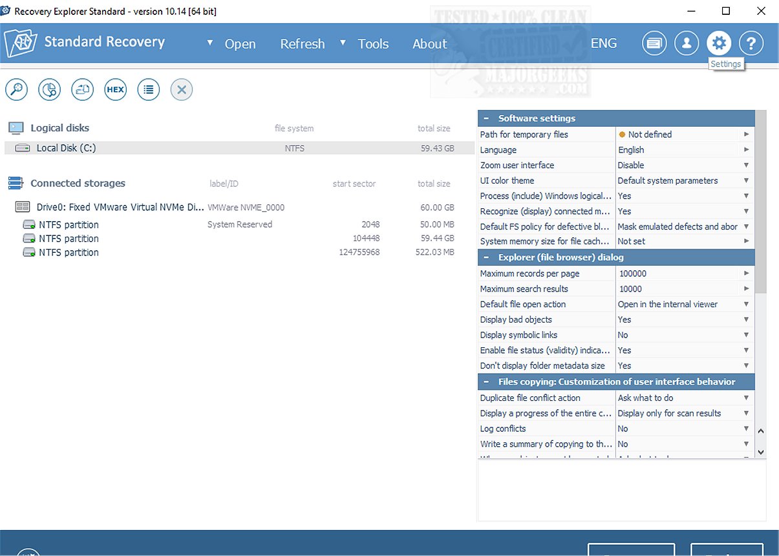The height and width of the screenshot is (556, 779).
Task: Open the help question mark icon
Action: click(751, 43)
